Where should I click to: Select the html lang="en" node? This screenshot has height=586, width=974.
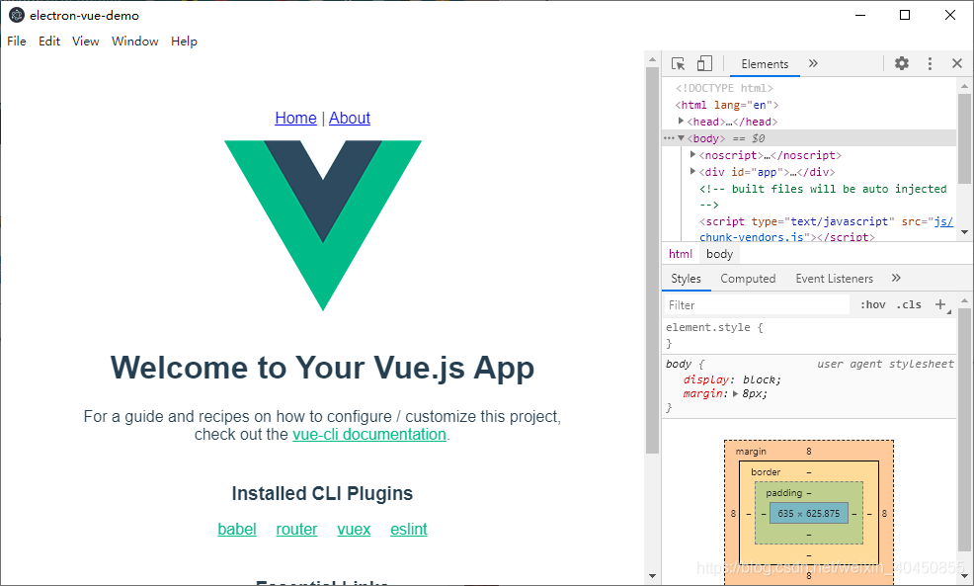point(727,105)
